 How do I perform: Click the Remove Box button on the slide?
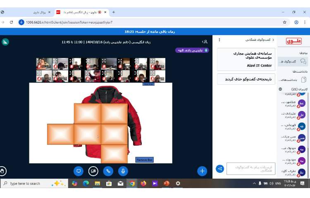click(145, 160)
